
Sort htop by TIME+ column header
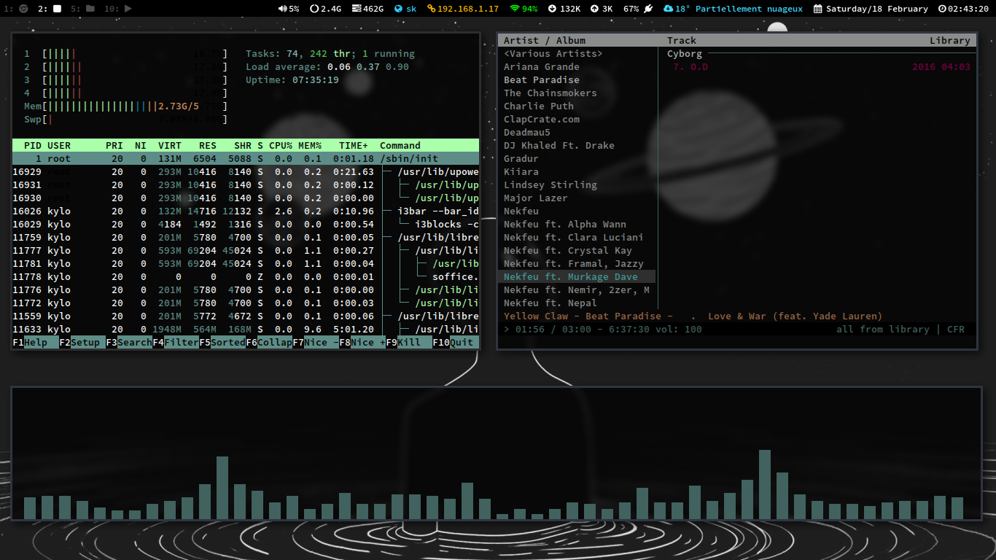point(354,145)
